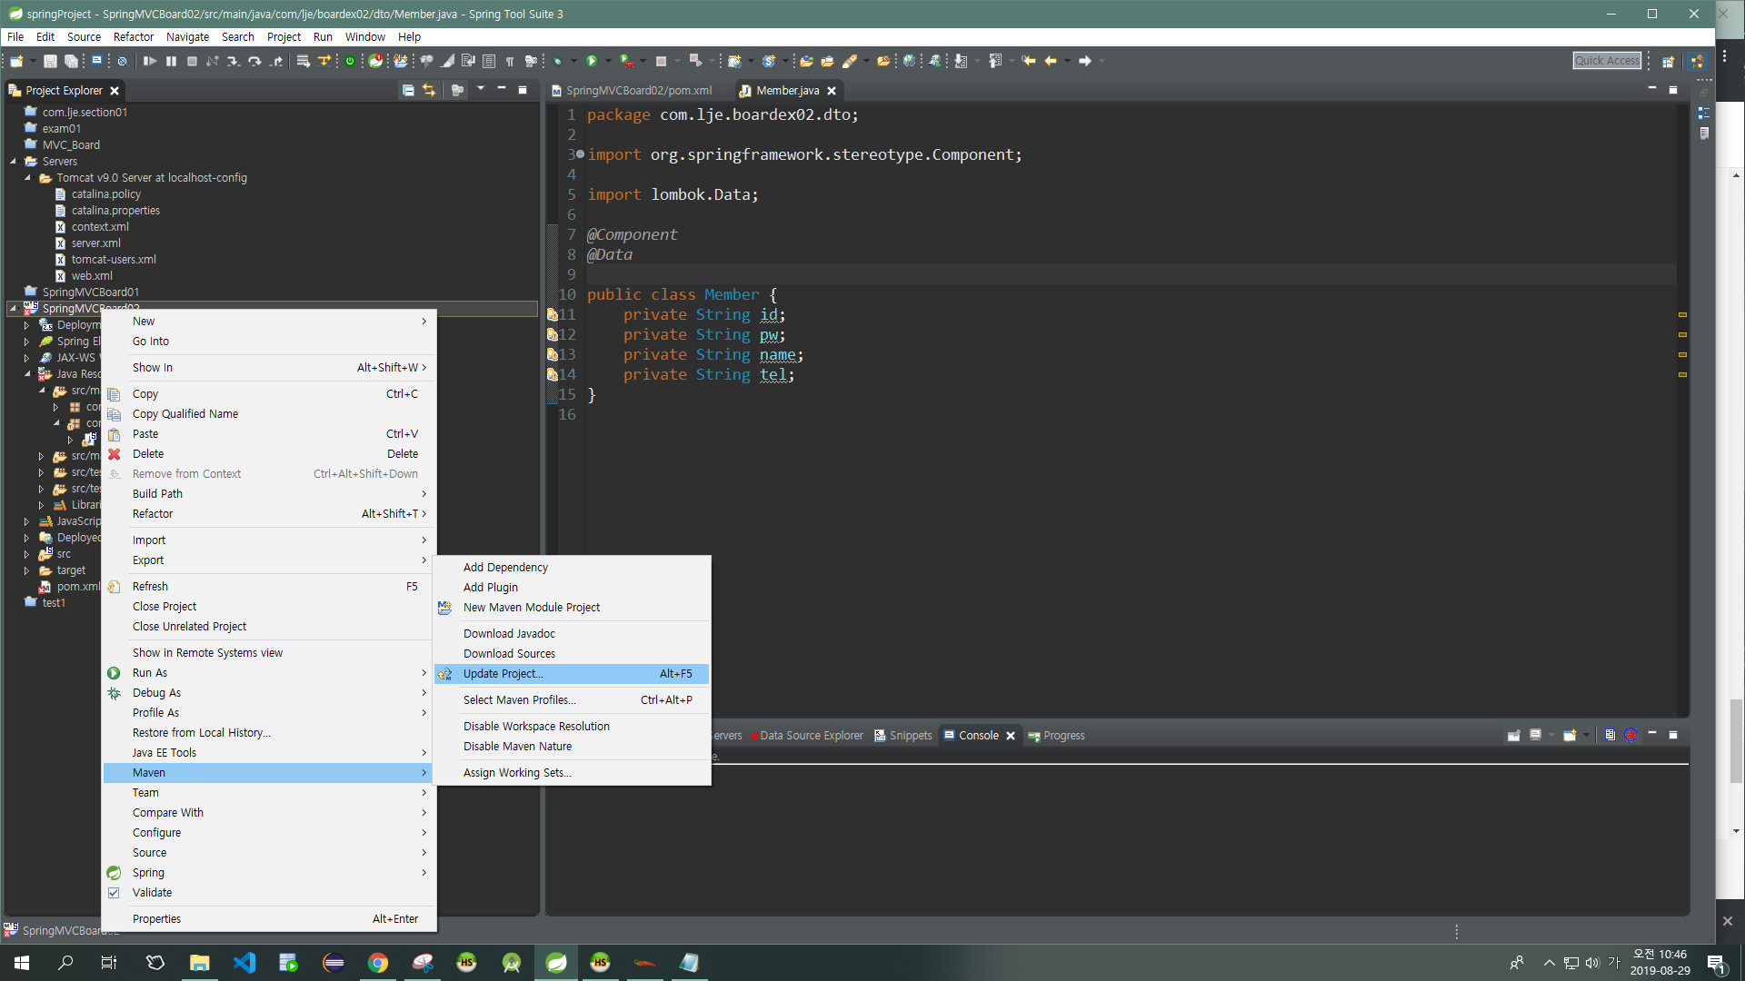This screenshot has width=1745, height=981.
Task: Click the Debug bug toolbar icon
Action: 557,61
